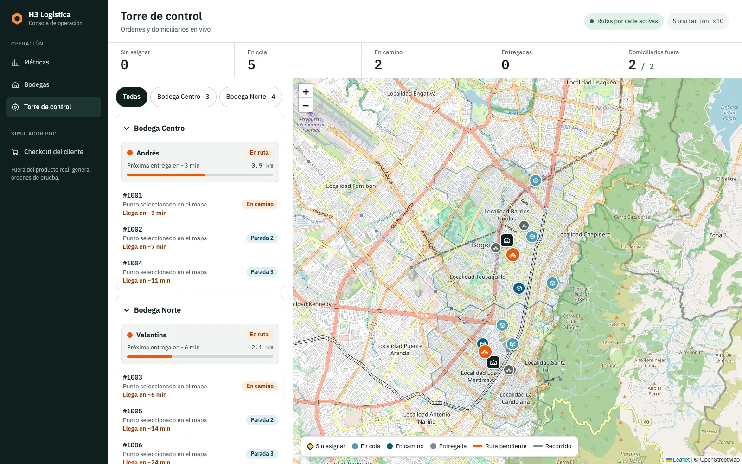Click the En cola stat card
The image size is (742, 464).
(298, 60)
